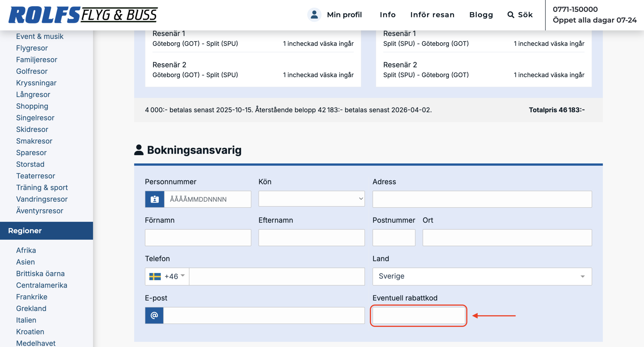This screenshot has width=644, height=347.
Task: Select the Grekland region link
Action: click(31, 308)
